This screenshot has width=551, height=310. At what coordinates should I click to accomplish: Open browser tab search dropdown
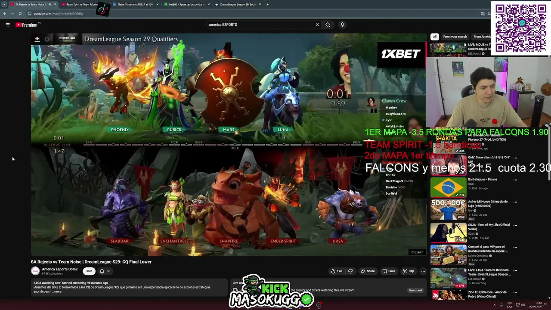4,4
